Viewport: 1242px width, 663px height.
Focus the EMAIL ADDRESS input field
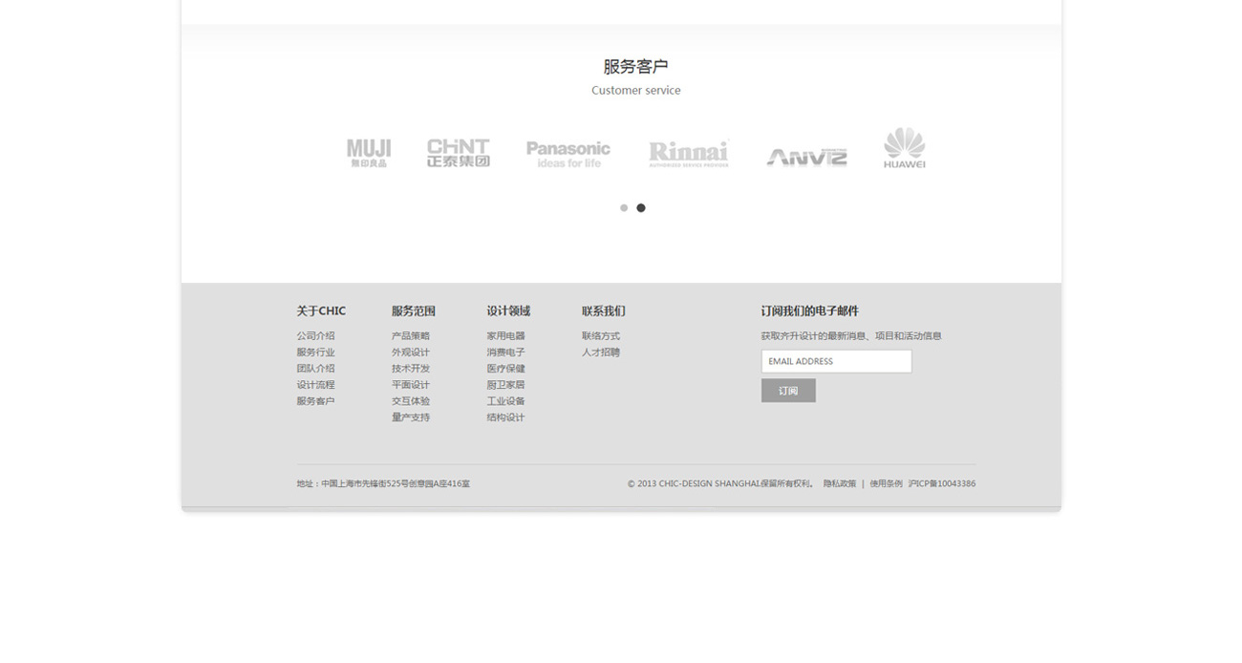[836, 361]
